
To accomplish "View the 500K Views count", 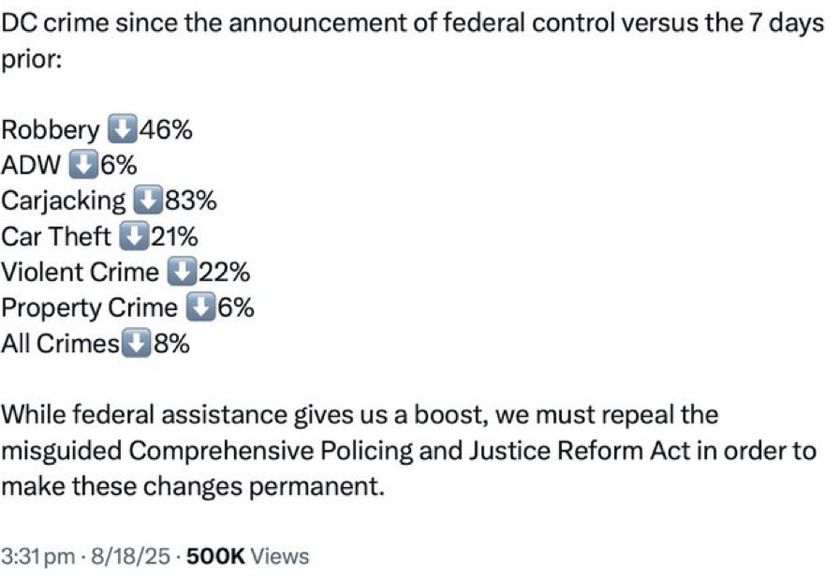I will tap(247, 556).
